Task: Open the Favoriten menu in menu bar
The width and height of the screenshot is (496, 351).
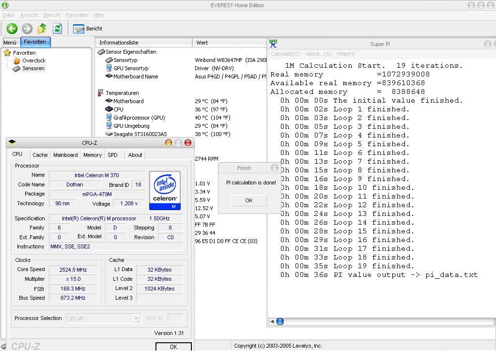Action: (x=77, y=15)
